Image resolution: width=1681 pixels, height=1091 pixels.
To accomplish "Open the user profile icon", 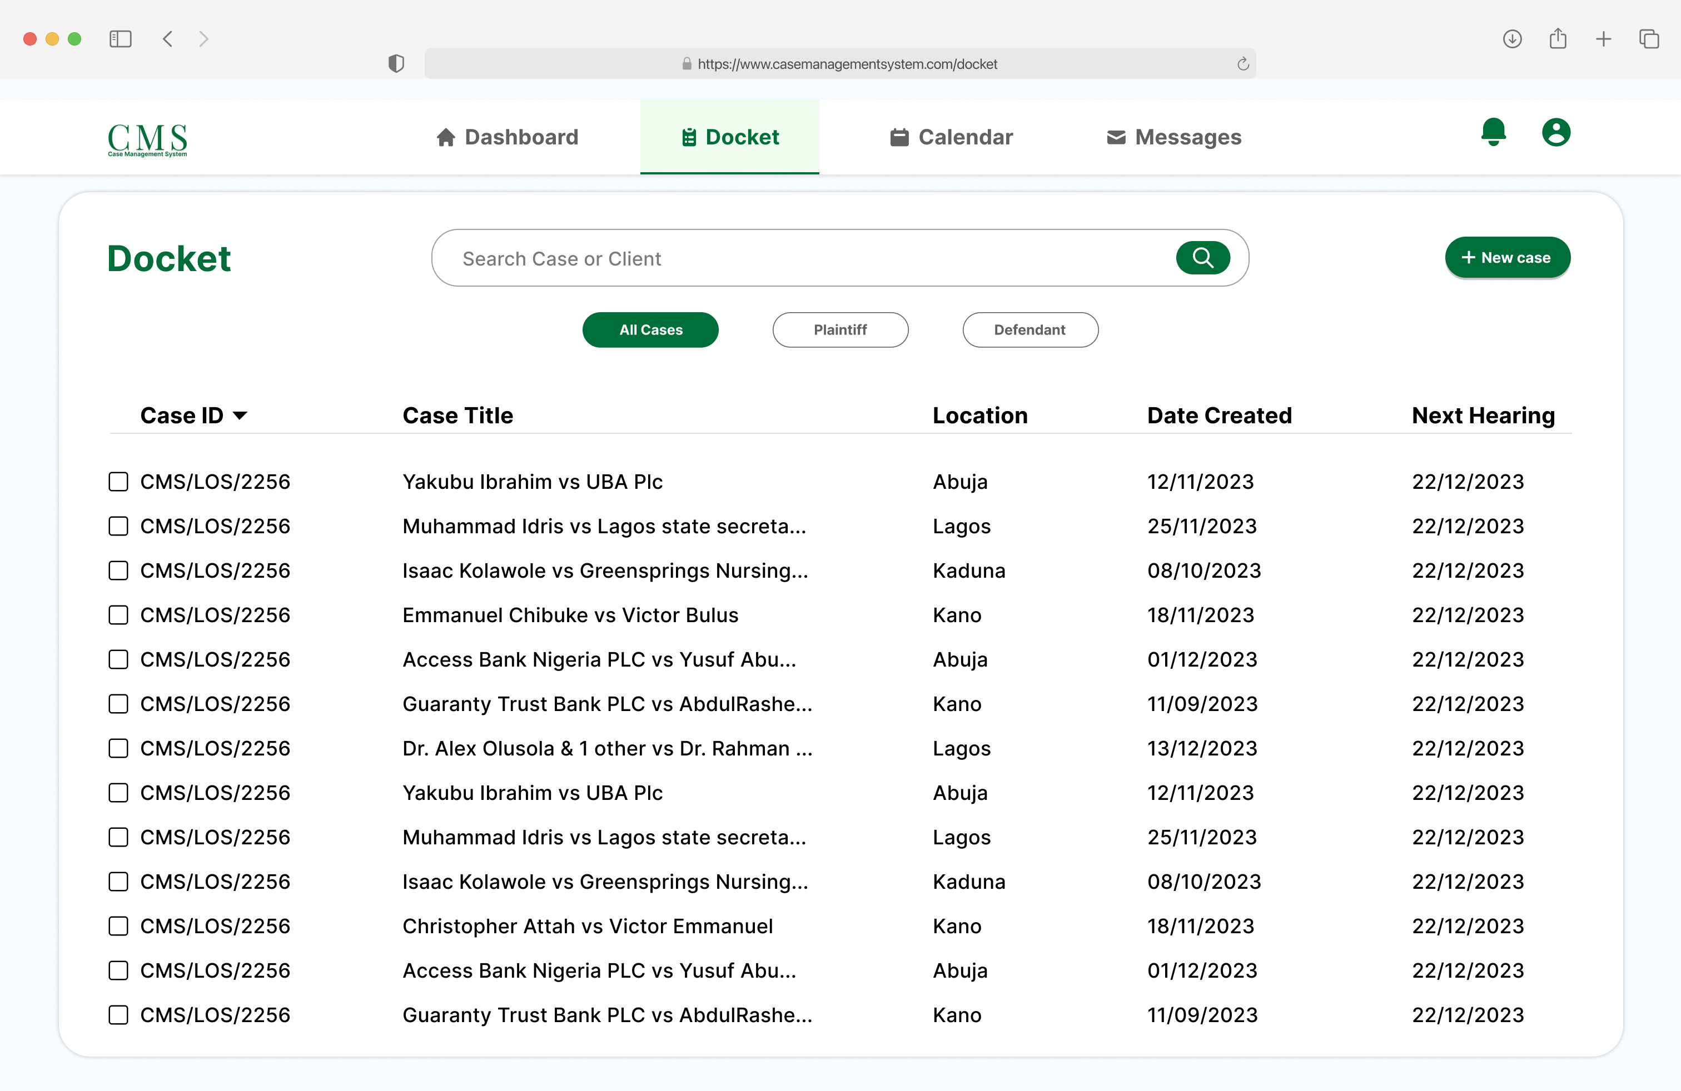I will (x=1556, y=132).
